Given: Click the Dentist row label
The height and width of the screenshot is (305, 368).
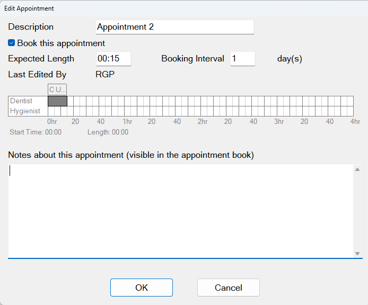Looking at the screenshot, I should click(21, 101).
